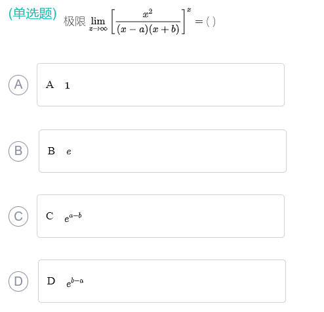324x312 pixels.
Task: Click answer box containing e
Action: coord(163,151)
